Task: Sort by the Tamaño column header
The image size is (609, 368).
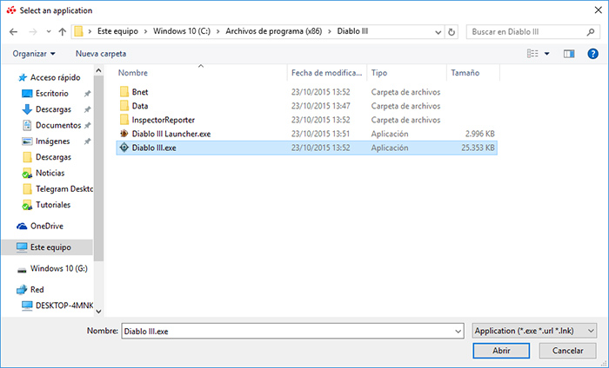Action: tap(464, 72)
